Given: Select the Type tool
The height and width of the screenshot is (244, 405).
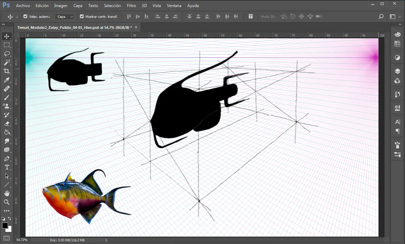Looking at the screenshot, I should pyautogui.click(x=7, y=167).
